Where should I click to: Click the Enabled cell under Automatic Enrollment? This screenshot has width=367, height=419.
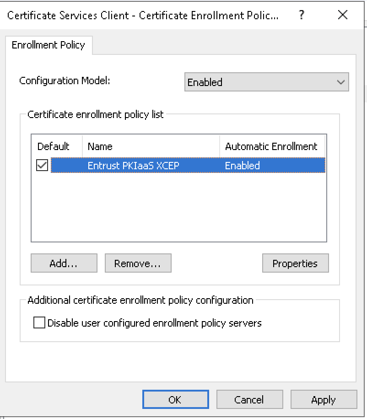click(243, 166)
